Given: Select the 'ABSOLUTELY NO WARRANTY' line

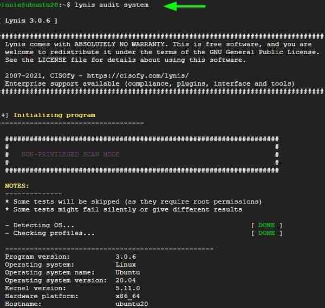Looking at the screenshot, I should point(158,44).
